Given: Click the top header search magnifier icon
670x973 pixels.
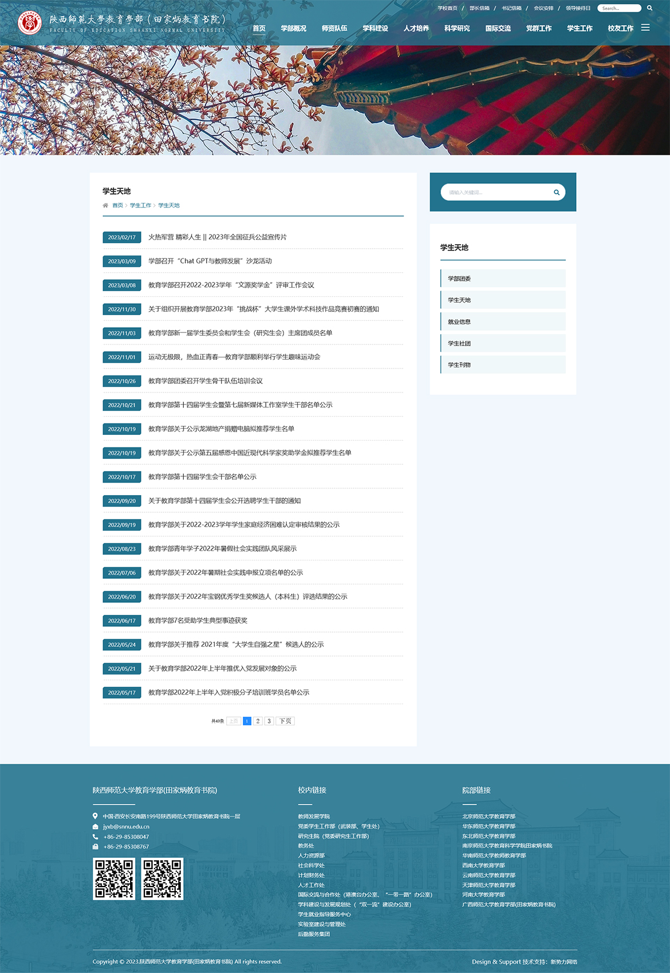Looking at the screenshot, I should coord(649,8).
